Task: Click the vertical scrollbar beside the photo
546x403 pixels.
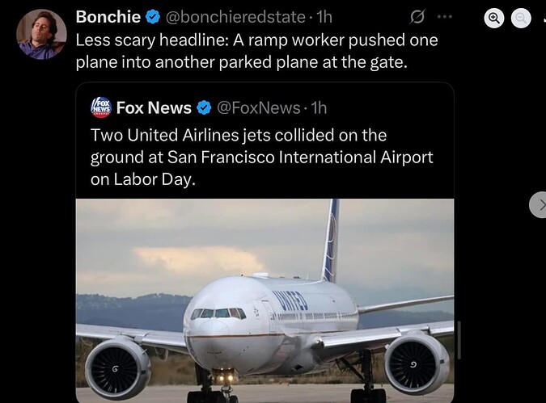Action: [460, 338]
